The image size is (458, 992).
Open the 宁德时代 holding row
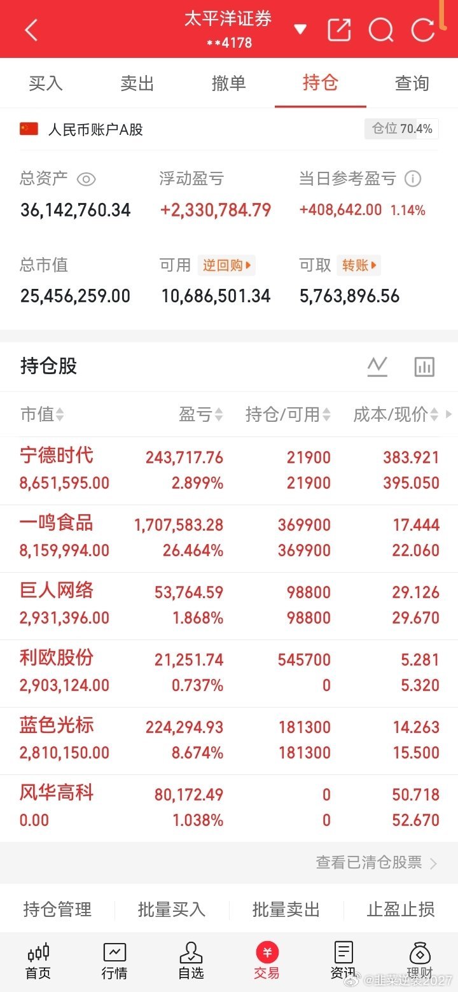(229, 471)
